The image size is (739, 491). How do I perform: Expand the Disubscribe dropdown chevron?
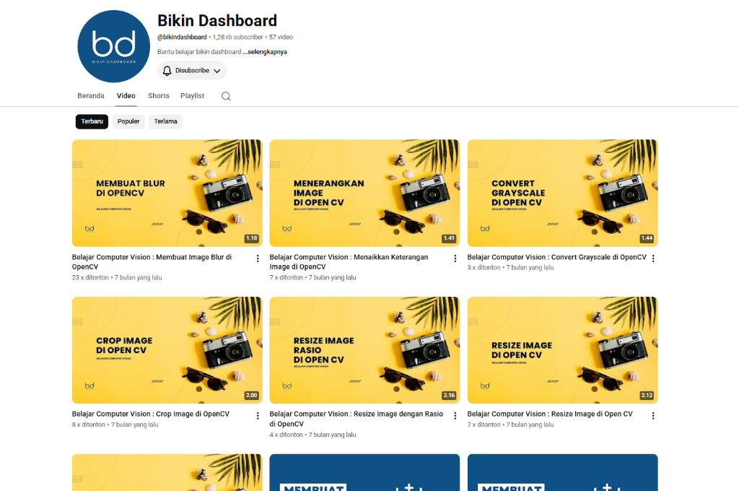217,71
